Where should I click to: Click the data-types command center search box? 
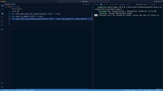(x=84, y=2)
